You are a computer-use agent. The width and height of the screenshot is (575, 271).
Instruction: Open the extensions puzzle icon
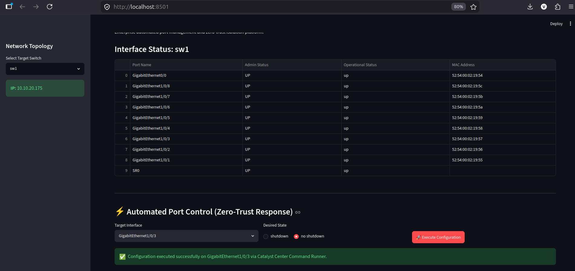tap(558, 7)
